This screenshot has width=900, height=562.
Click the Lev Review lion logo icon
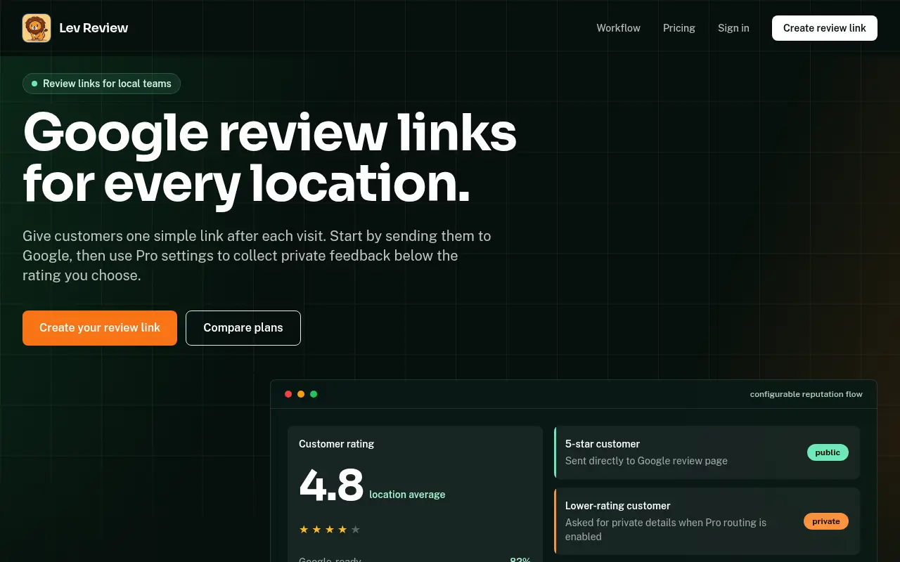37,28
